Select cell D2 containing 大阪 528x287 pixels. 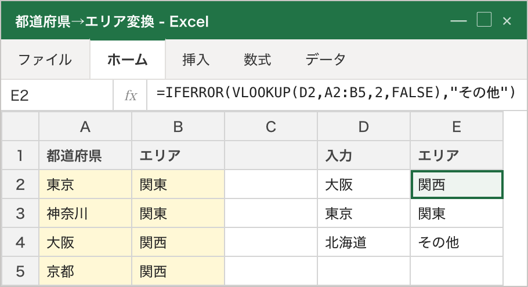pyautogui.click(x=364, y=184)
